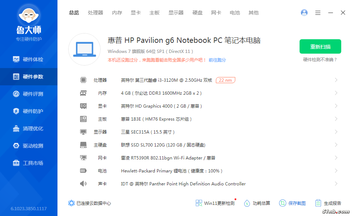Switch to the 处理器 tab

pyautogui.click(x=96, y=13)
